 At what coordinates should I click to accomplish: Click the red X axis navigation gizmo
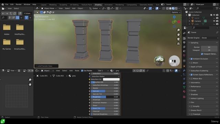[179, 22]
